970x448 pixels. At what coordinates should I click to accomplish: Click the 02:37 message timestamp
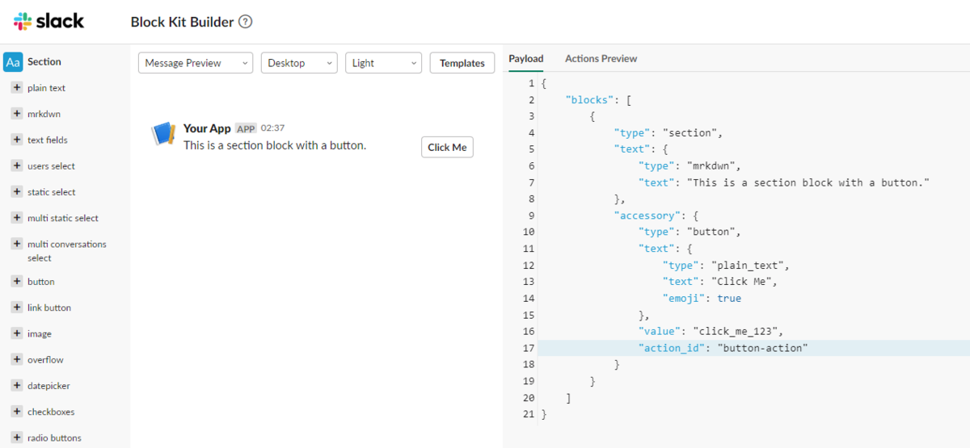point(272,128)
